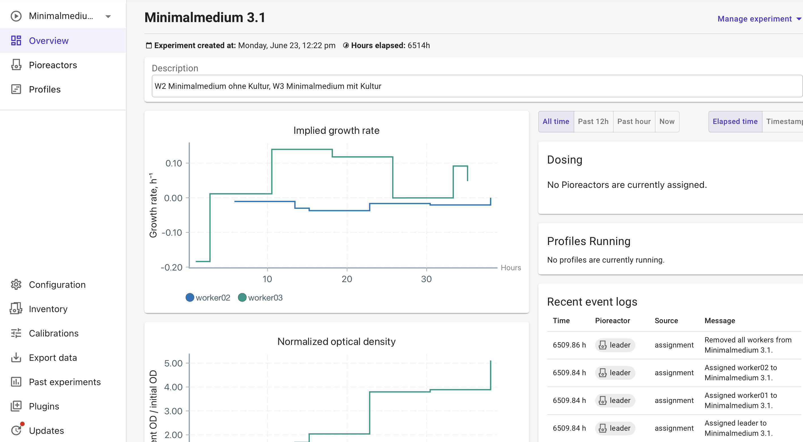803x442 pixels.
Task: Open the Pioreactors sidebar icon
Action: pos(16,65)
